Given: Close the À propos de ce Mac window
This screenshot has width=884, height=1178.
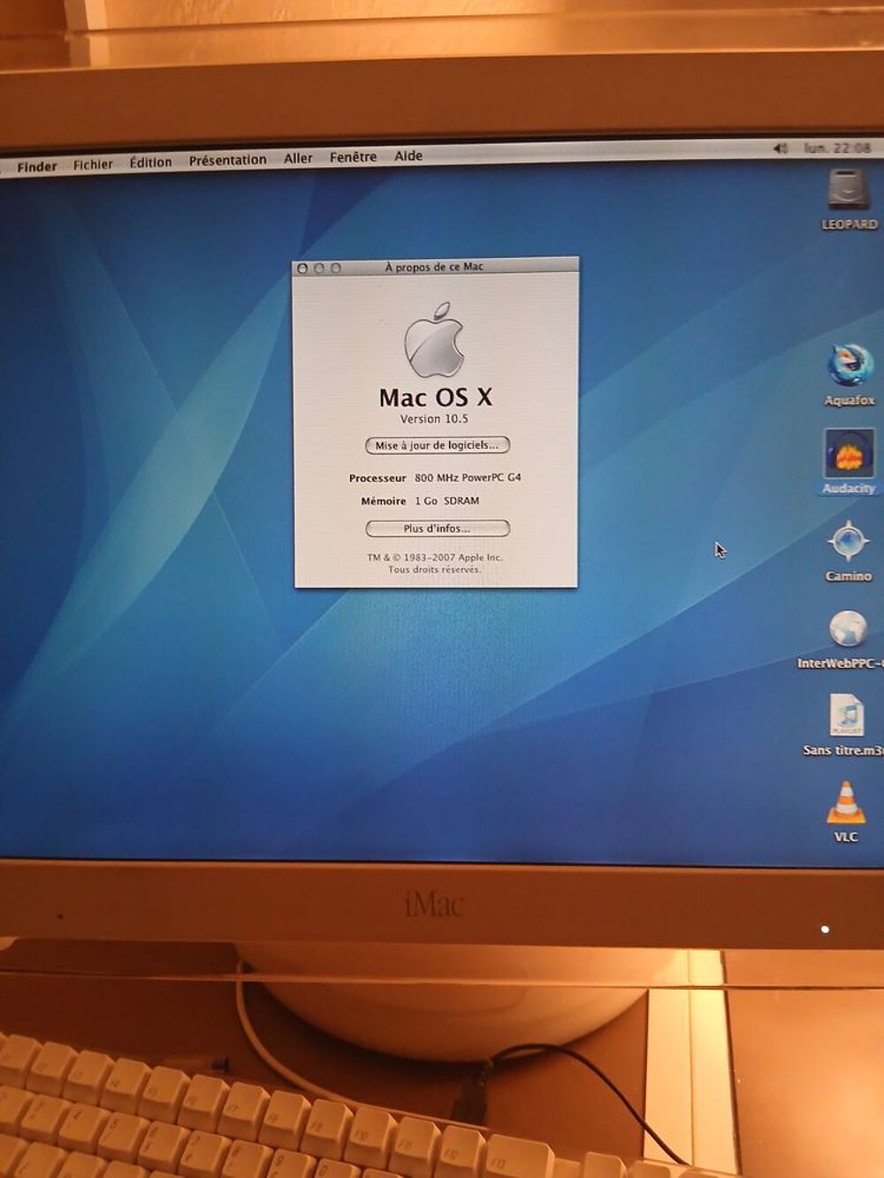Looking at the screenshot, I should point(303,268).
